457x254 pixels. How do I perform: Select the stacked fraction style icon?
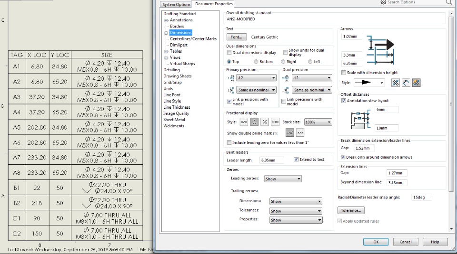coord(254,122)
